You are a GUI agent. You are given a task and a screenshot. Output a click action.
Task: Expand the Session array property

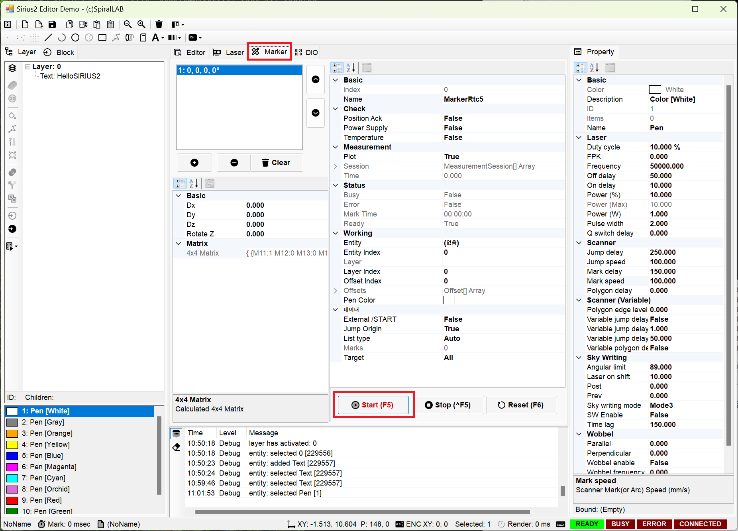point(336,166)
